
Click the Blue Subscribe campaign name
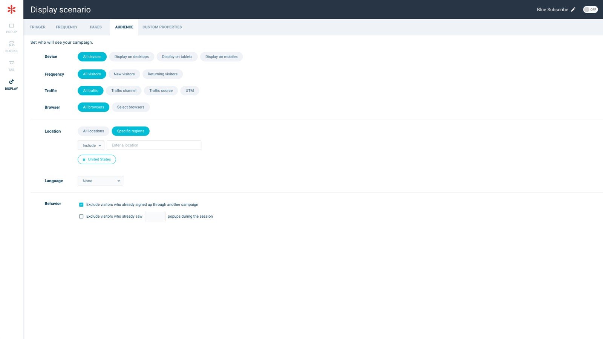click(552, 10)
